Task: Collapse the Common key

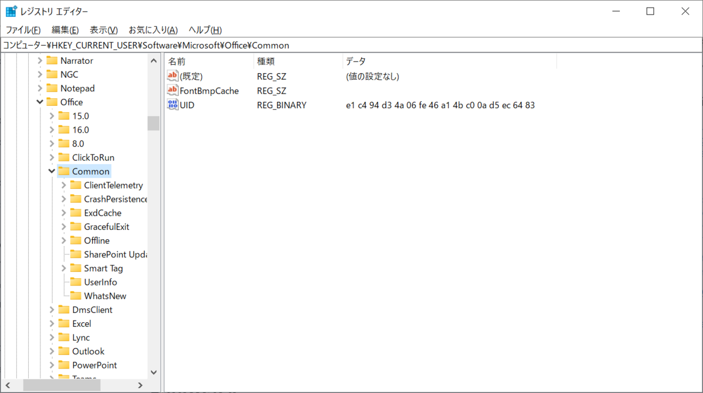Action: coord(52,171)
